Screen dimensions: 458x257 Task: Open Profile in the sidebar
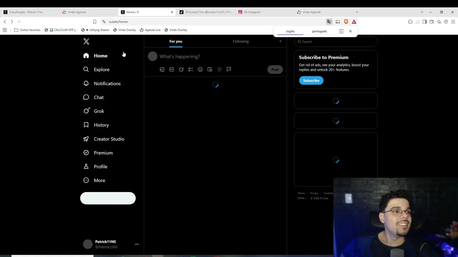[96, 167]
